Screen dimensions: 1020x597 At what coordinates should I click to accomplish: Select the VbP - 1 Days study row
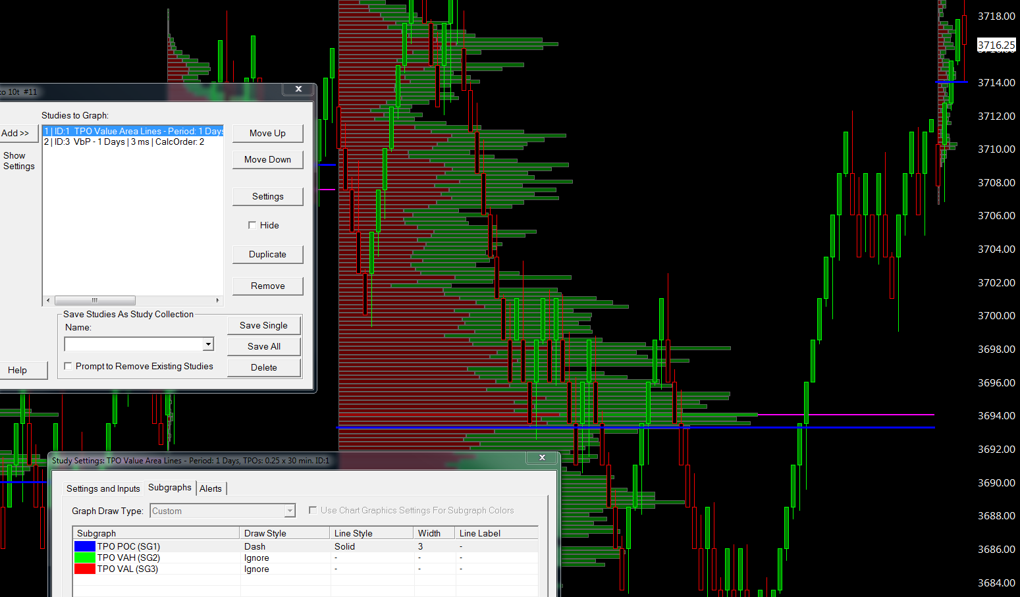133,142
